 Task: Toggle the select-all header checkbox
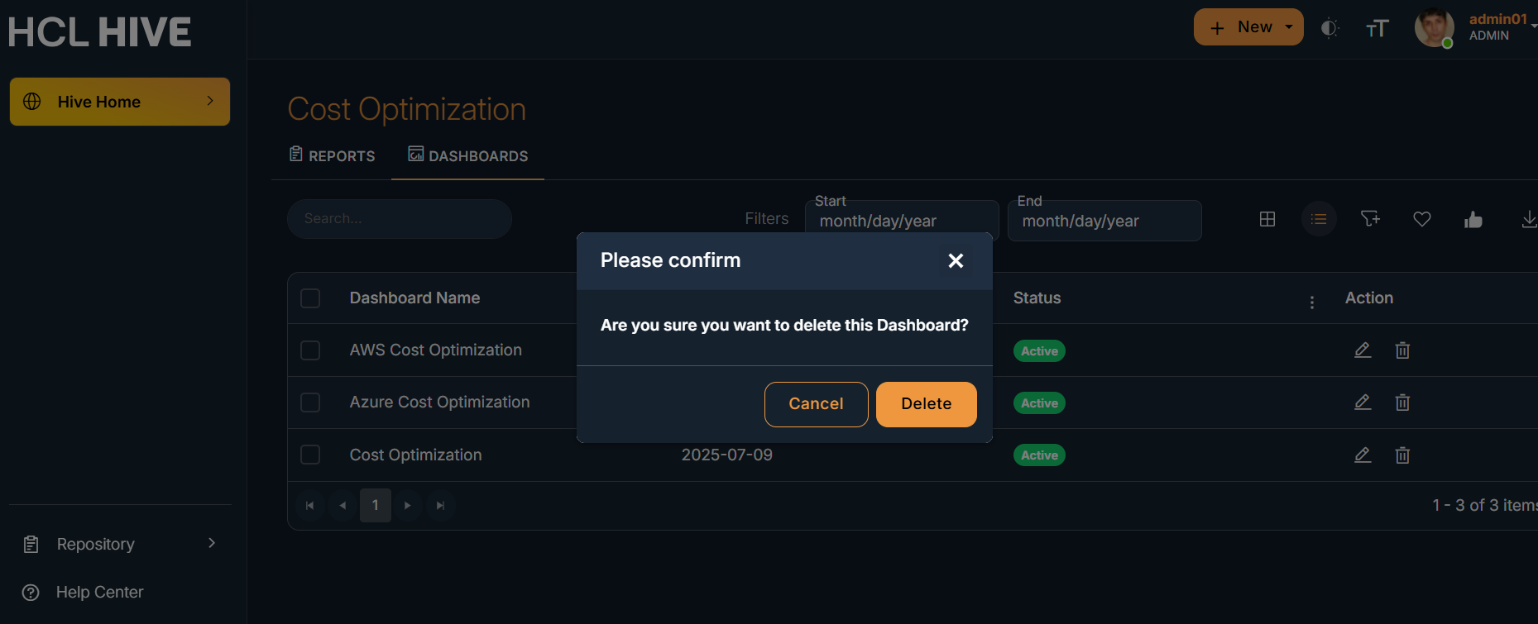pos(310,298)
